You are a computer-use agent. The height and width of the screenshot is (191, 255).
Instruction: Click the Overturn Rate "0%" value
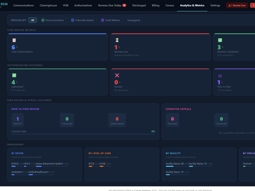click(153, 131)
